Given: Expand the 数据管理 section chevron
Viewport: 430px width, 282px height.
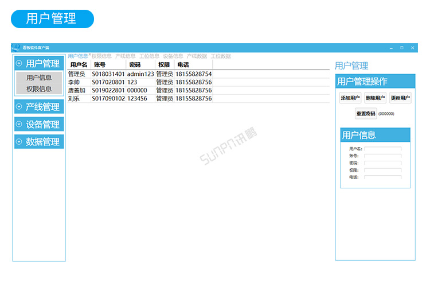Looking at the screenshot, I should pos(19,141).
